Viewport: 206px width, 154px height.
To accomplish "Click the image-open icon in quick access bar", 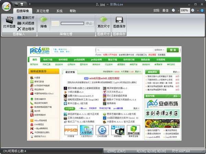I will [x=16, y=4].
